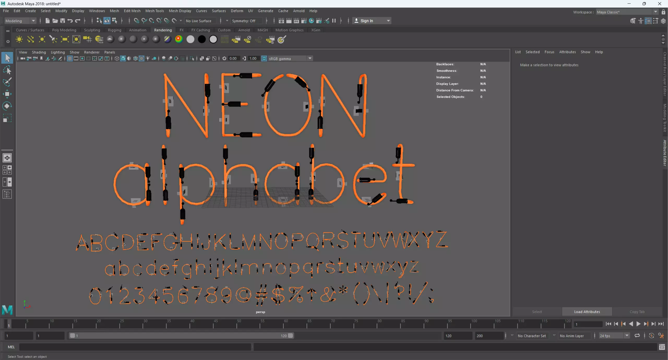Create an ambient light from the shelf
Image resolution: width=668 pixels, height=360 pixels.
coord(19,39)
